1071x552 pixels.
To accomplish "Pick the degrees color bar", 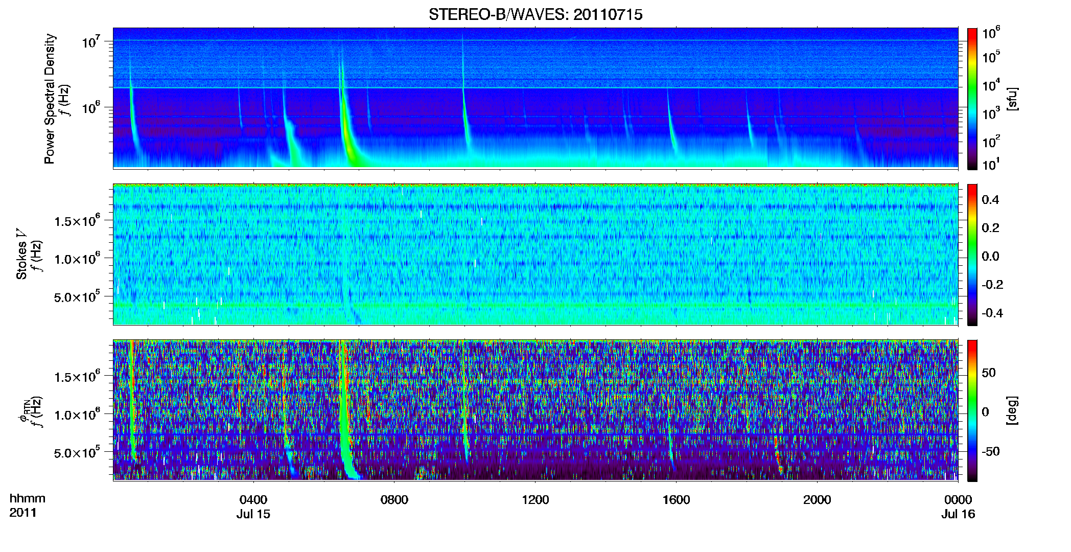I will coord(972,410).
